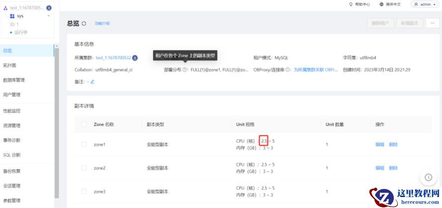Click the zone1 name cell
This screenshot has width=442, height=208.
click(99, 144)
